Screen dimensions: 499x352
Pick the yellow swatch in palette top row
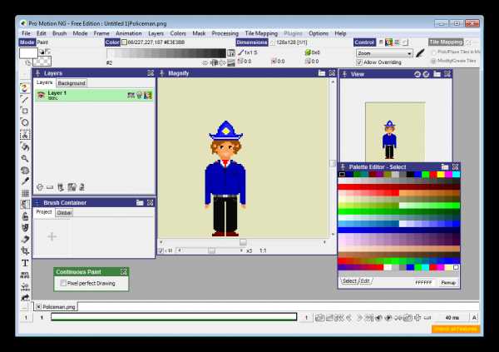[x=441, y=175]
